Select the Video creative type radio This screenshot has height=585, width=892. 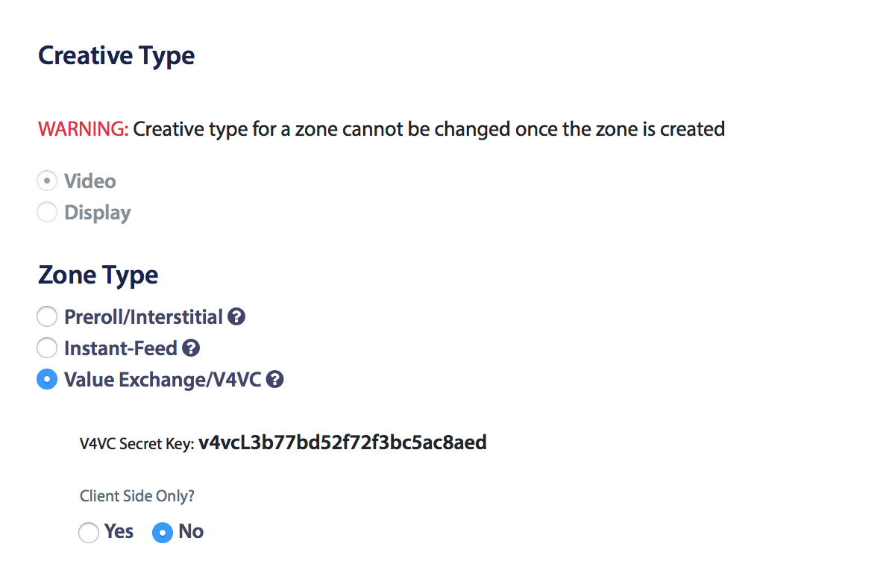tap(47, 181)
